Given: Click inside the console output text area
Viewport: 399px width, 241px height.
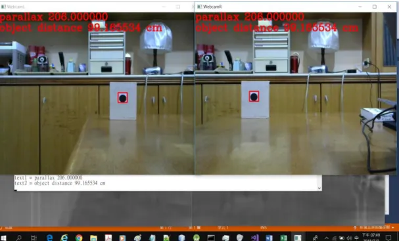Looking at the screenshot, I should (x=166, y=183).
